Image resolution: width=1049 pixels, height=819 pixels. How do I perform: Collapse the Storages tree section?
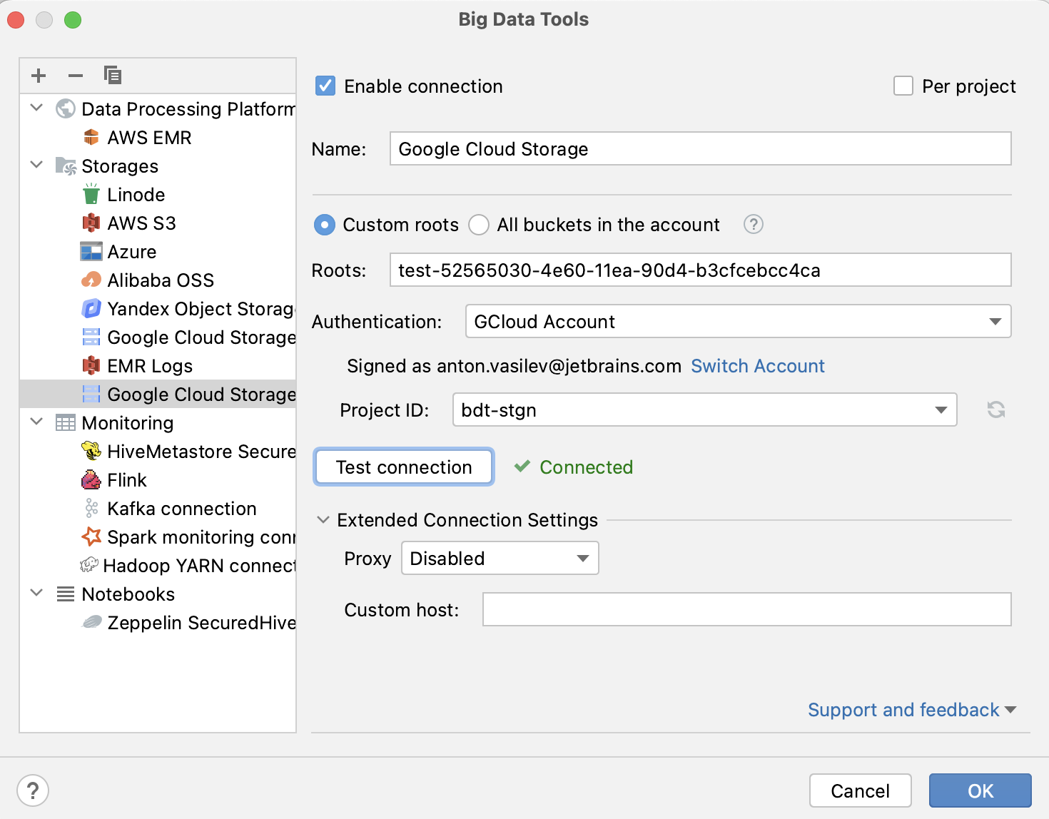[x=36, y=166]
